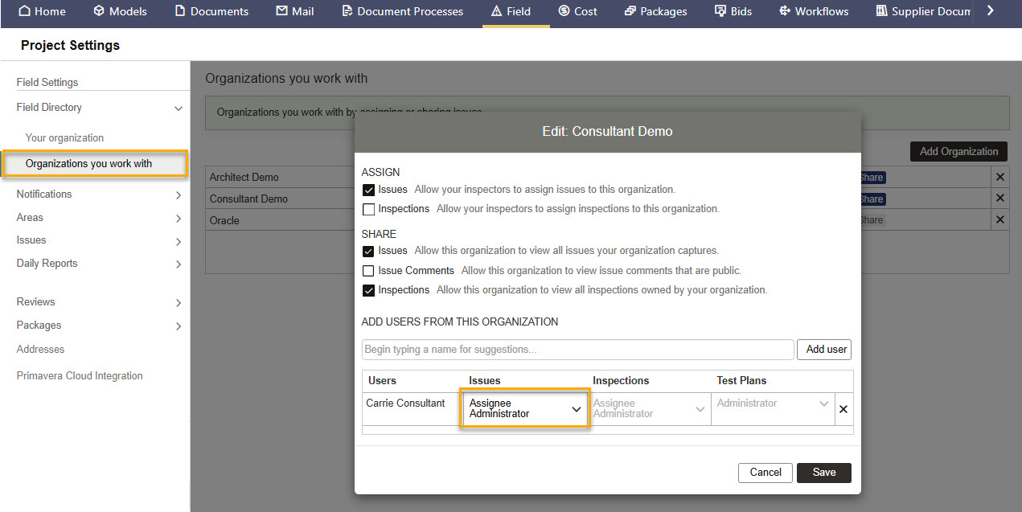Open the Models cube icon
Viewport: 1022px width, 512px height.
99,11
